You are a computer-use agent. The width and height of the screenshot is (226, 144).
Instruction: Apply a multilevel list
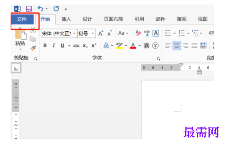point(195,33)
